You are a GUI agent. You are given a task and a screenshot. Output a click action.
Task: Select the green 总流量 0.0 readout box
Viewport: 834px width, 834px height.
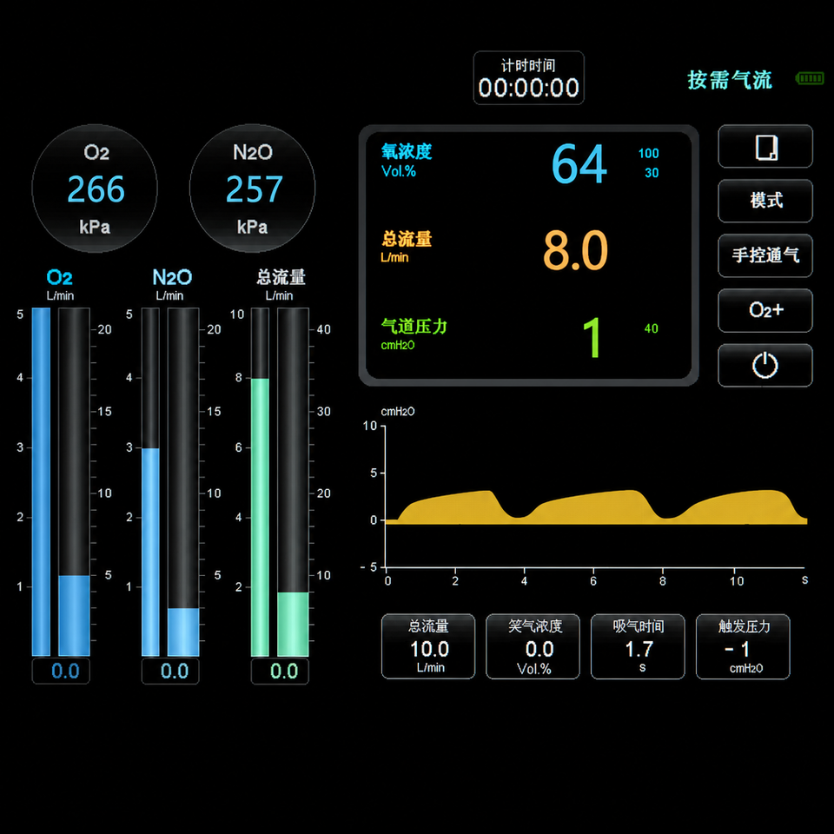280,671
